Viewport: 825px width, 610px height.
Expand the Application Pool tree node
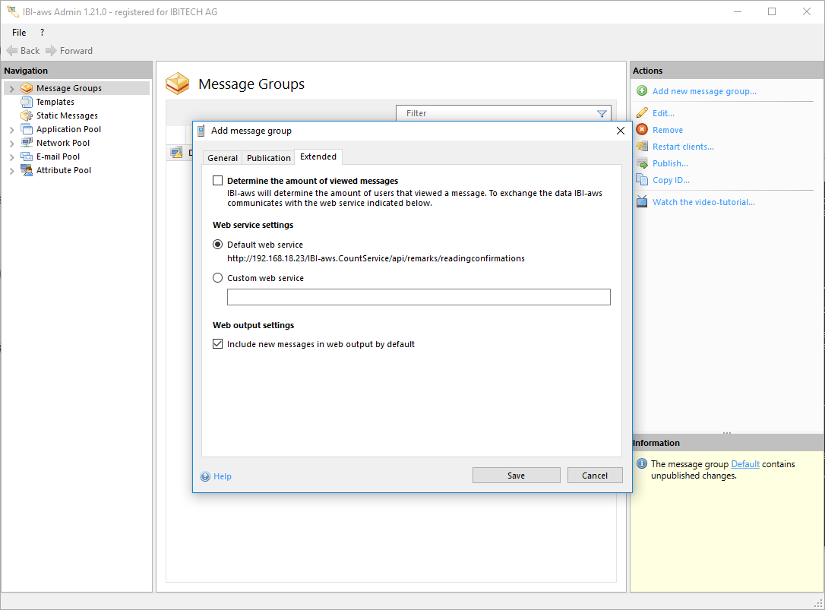tap(11, 130)
